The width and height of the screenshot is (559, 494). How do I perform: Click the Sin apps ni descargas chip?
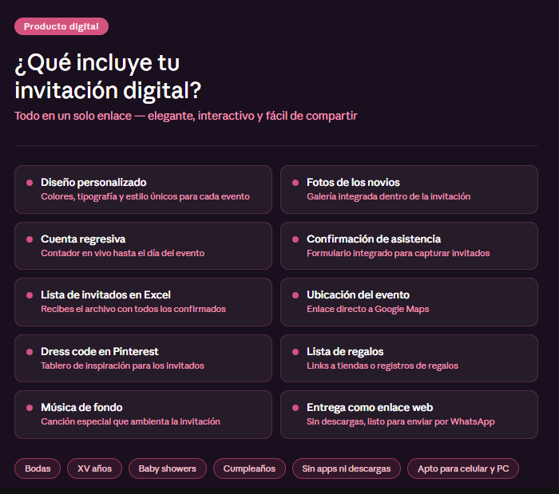click(347, 468)
